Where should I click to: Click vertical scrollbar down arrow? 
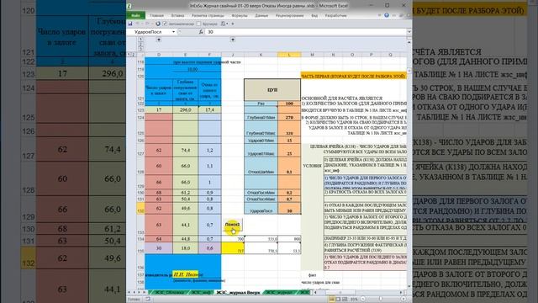pos(409,286)
